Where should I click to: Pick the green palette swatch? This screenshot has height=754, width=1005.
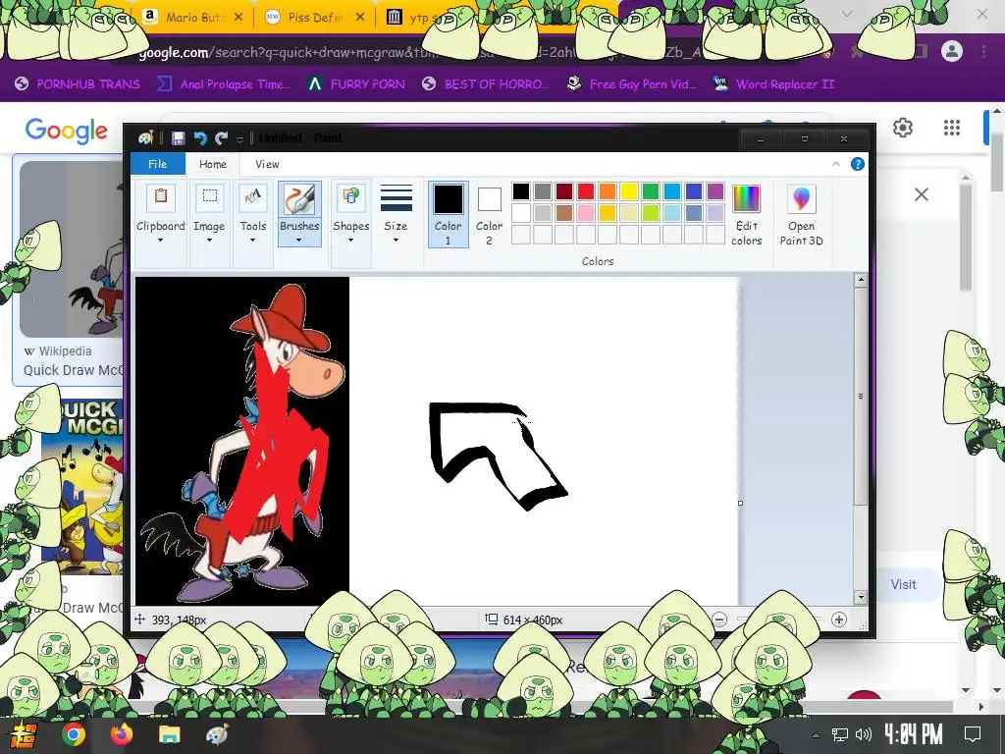point(651,191)
